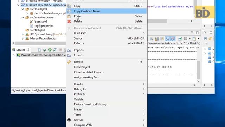Click Paste clipboard icon in menu
Screen dimensions: 225x127
(69, 16)
